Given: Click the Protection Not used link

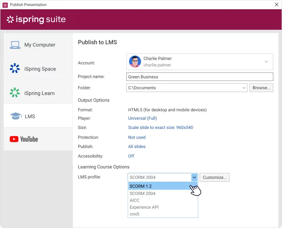Looking at the screenshot, I should pos(137,137).
